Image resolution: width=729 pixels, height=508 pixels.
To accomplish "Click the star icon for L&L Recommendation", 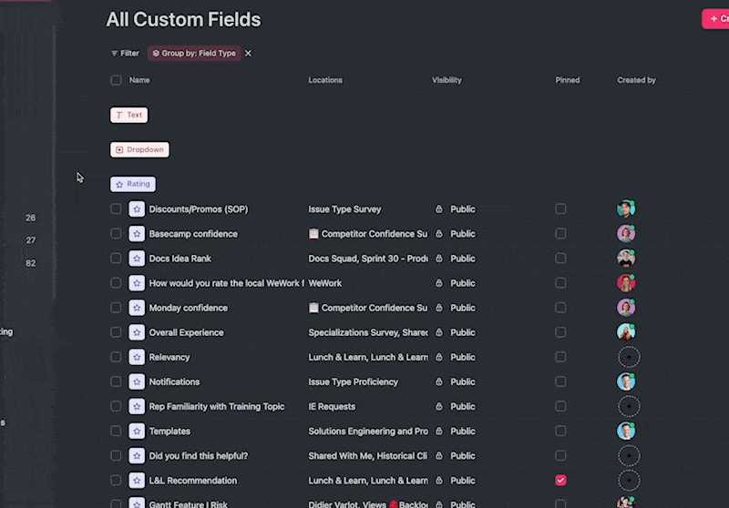I will pos(137,480).
